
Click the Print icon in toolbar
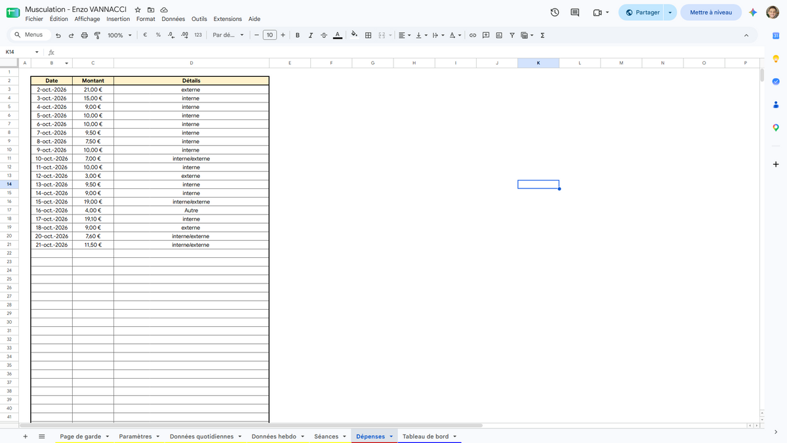(84, 35)
